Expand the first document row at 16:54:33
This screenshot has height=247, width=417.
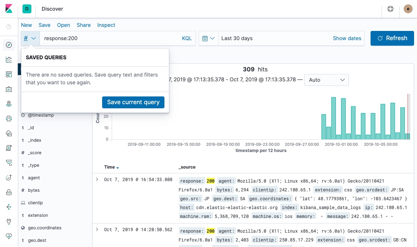point(97,180)
